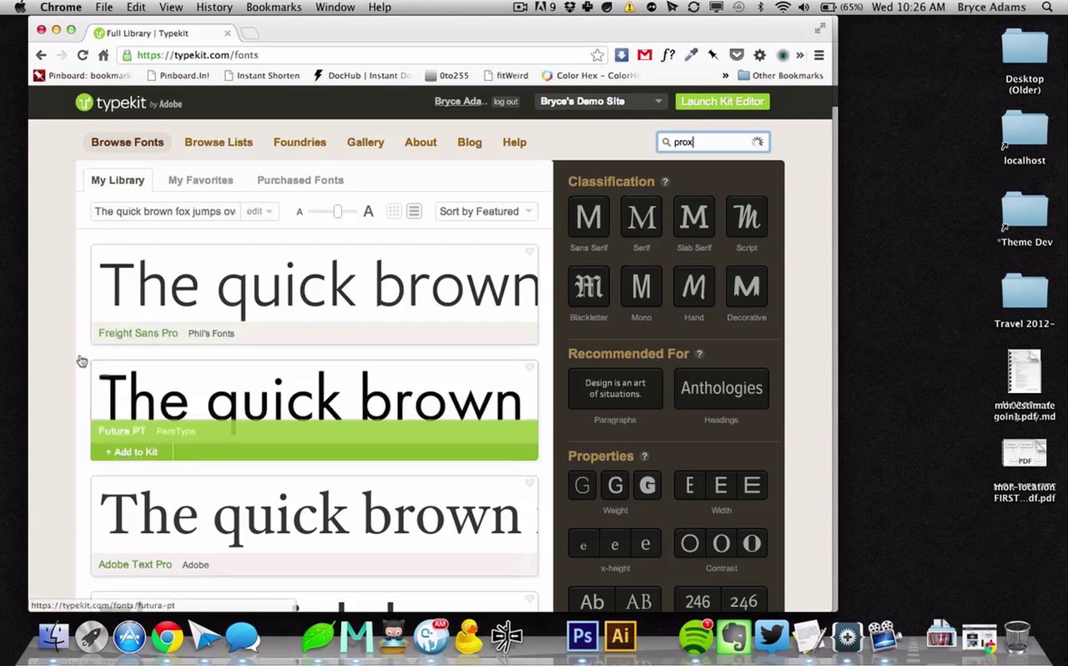
Task: Open Sort by Featured dropdown
Action: tap(486, 211)
